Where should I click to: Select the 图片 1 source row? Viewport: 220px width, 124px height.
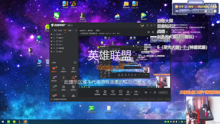tap(64, 34)
